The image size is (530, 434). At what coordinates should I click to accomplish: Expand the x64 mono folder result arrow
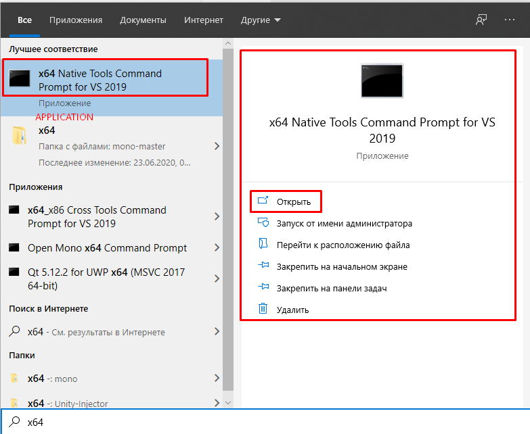[x=217, y=379]
